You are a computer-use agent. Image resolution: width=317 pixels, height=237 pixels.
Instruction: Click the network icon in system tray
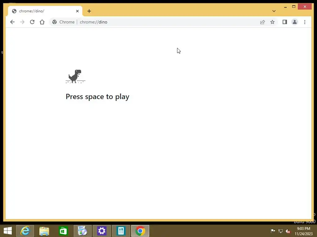click(x=280, y=231)
